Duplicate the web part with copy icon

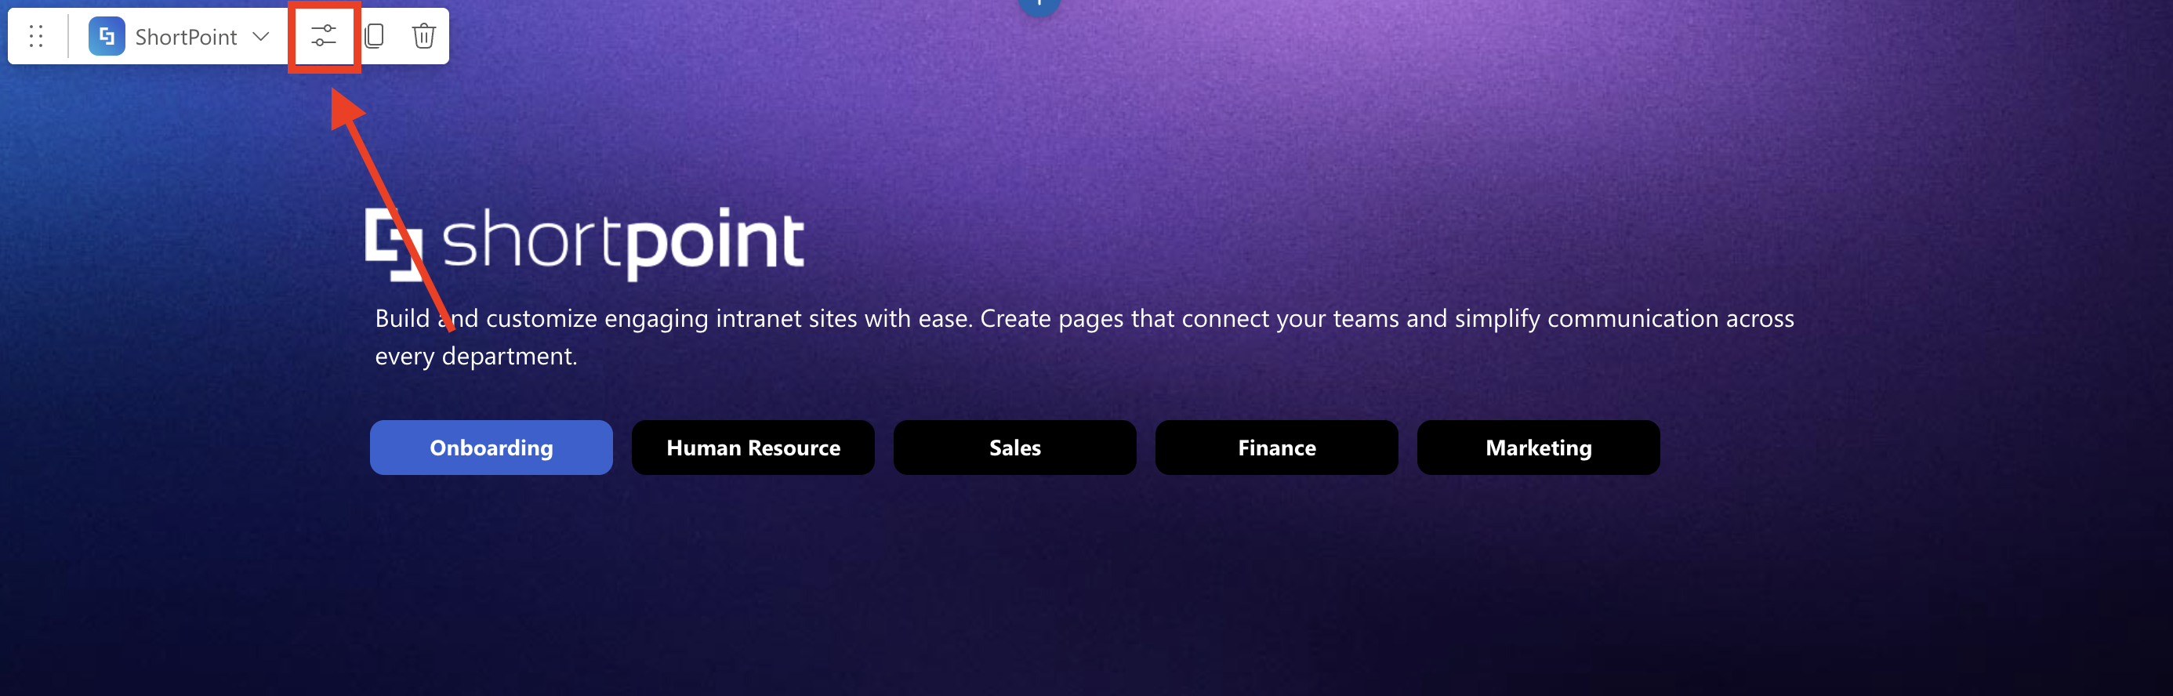(375, 36)
